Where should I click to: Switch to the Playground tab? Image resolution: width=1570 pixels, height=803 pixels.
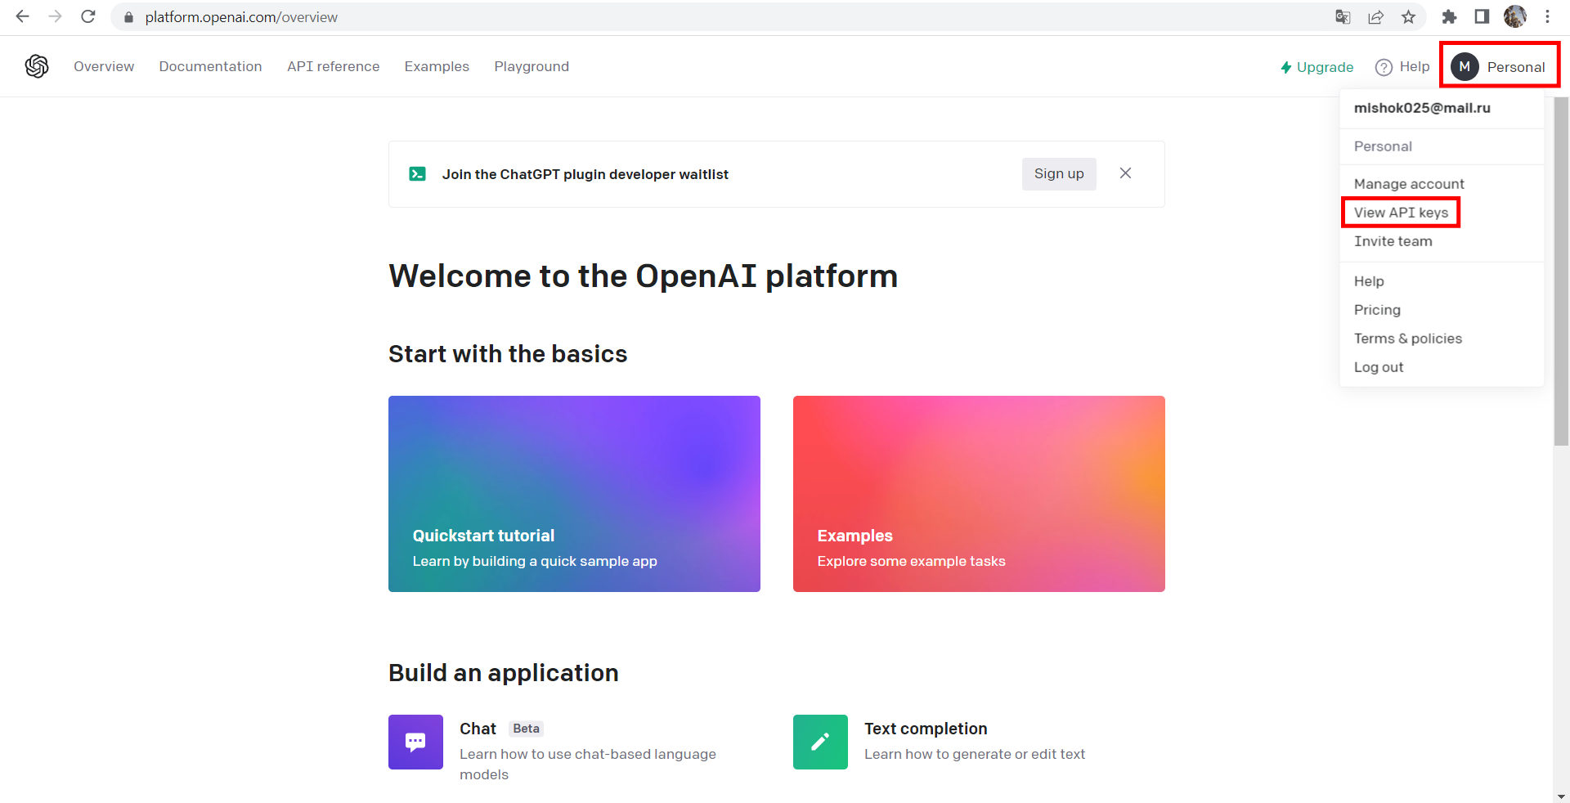(x=532, y=67)
